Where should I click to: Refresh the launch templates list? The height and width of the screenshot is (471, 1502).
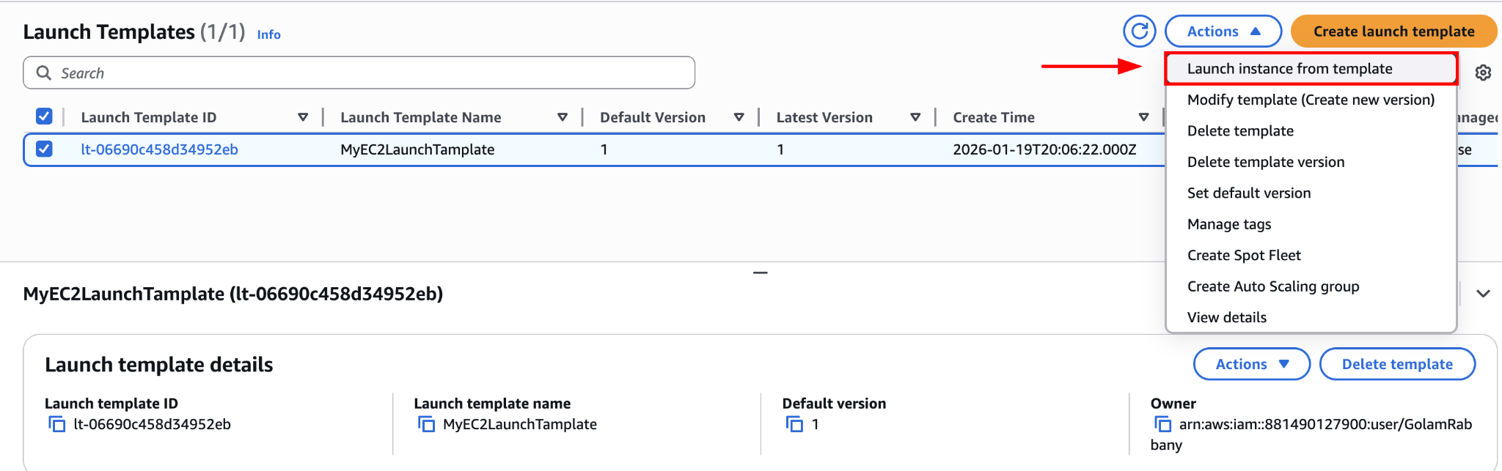tap(1140, 31)
